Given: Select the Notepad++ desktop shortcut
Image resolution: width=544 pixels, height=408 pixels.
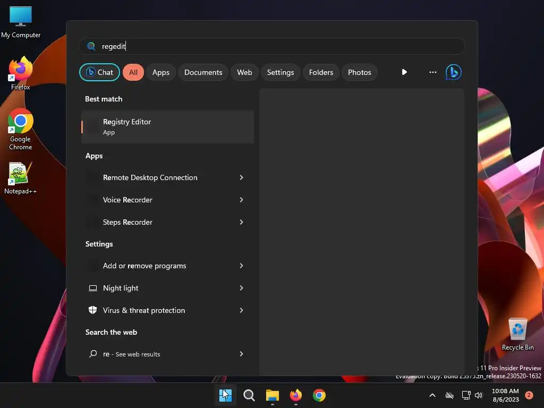Looking at the screenshot, I should coord(21,178).
